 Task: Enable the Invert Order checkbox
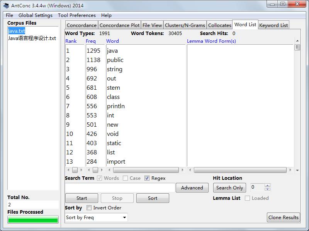point(89,208)
